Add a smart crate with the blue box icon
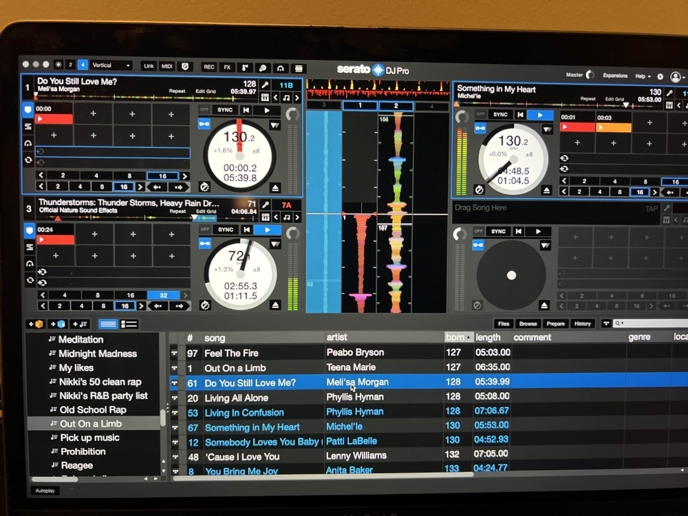Screen dimensions: 688x516 point(58,324)
